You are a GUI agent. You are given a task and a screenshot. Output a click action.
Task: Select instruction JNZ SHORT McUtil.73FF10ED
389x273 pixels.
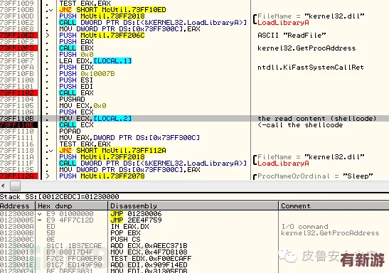112,10
